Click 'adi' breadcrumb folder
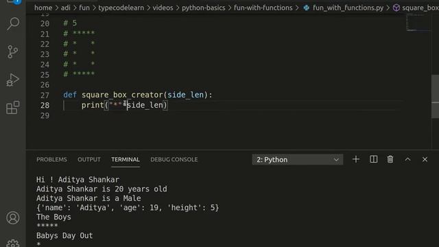Screen dimensions: 439x247 66,8
